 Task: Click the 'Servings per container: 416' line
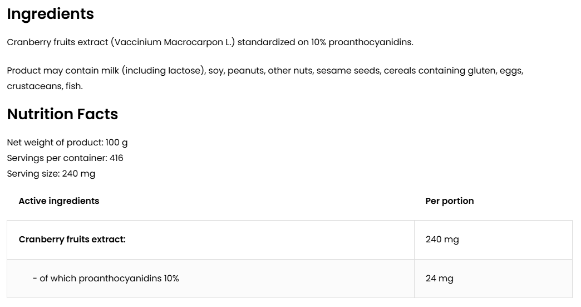click(65, 158)
